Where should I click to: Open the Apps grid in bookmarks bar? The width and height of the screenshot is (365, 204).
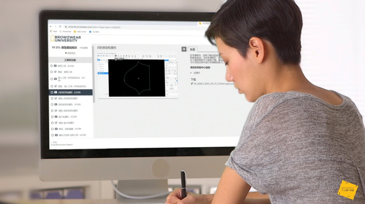51,31
